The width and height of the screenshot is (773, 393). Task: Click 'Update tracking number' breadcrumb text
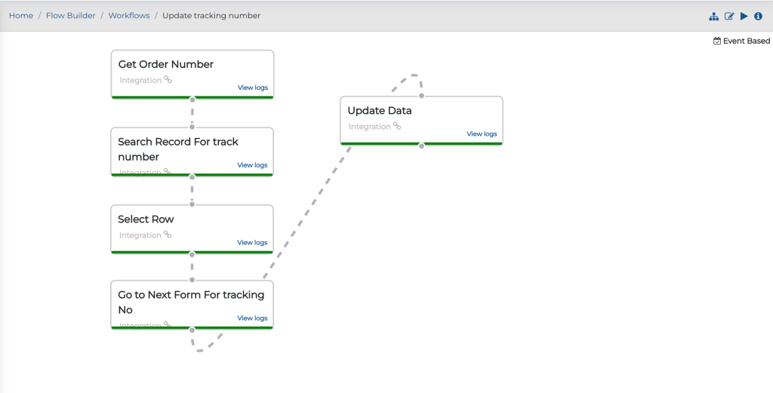pyautogui.click(x=211, y=15)
